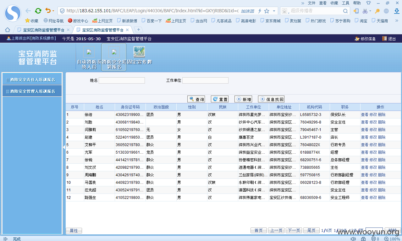The image size is (402, 241).
Task: Click the golden key password icon
Action: coord(377,11)
